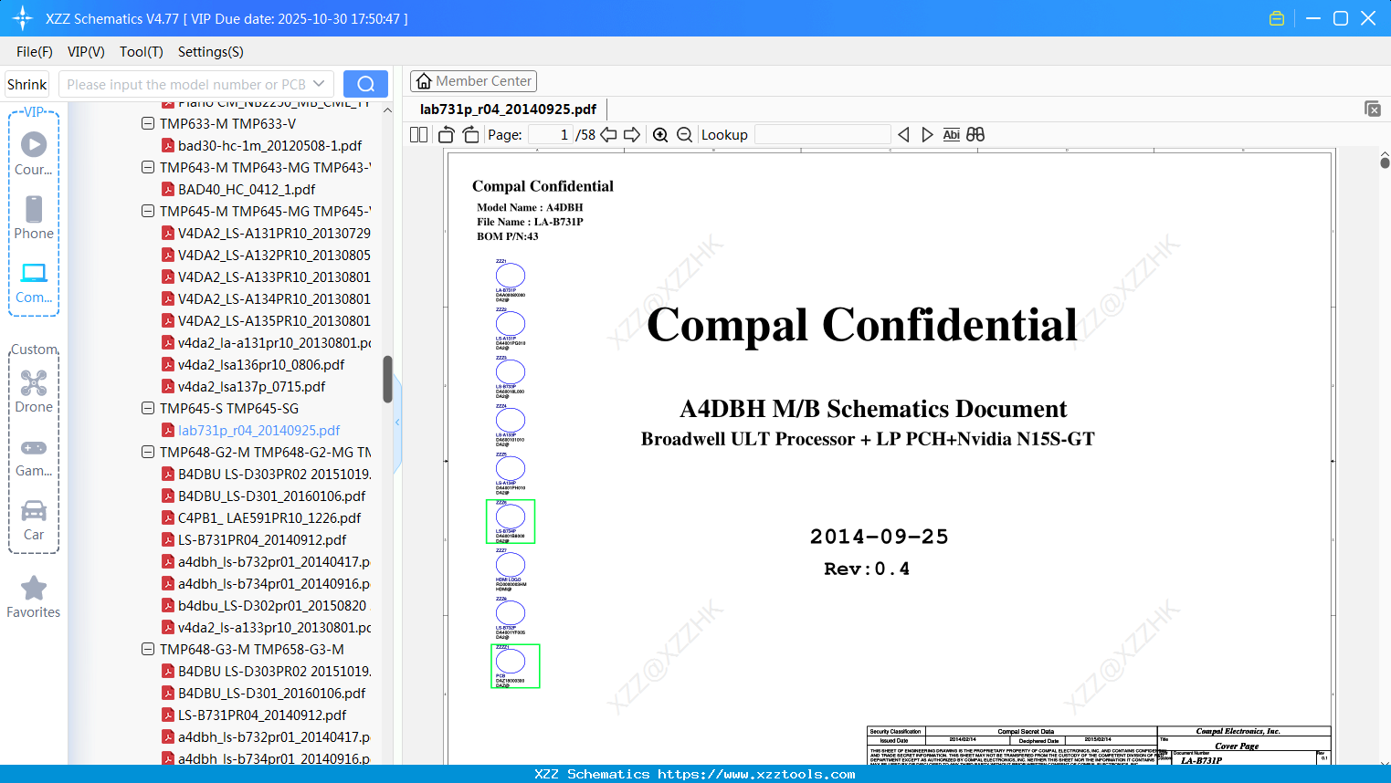Image resolution: width=1391 pixels, height=783 pixels.
Task: Open the PDF icon for BAD40_HC_0412_1.pdf
Action: [168, 189]
